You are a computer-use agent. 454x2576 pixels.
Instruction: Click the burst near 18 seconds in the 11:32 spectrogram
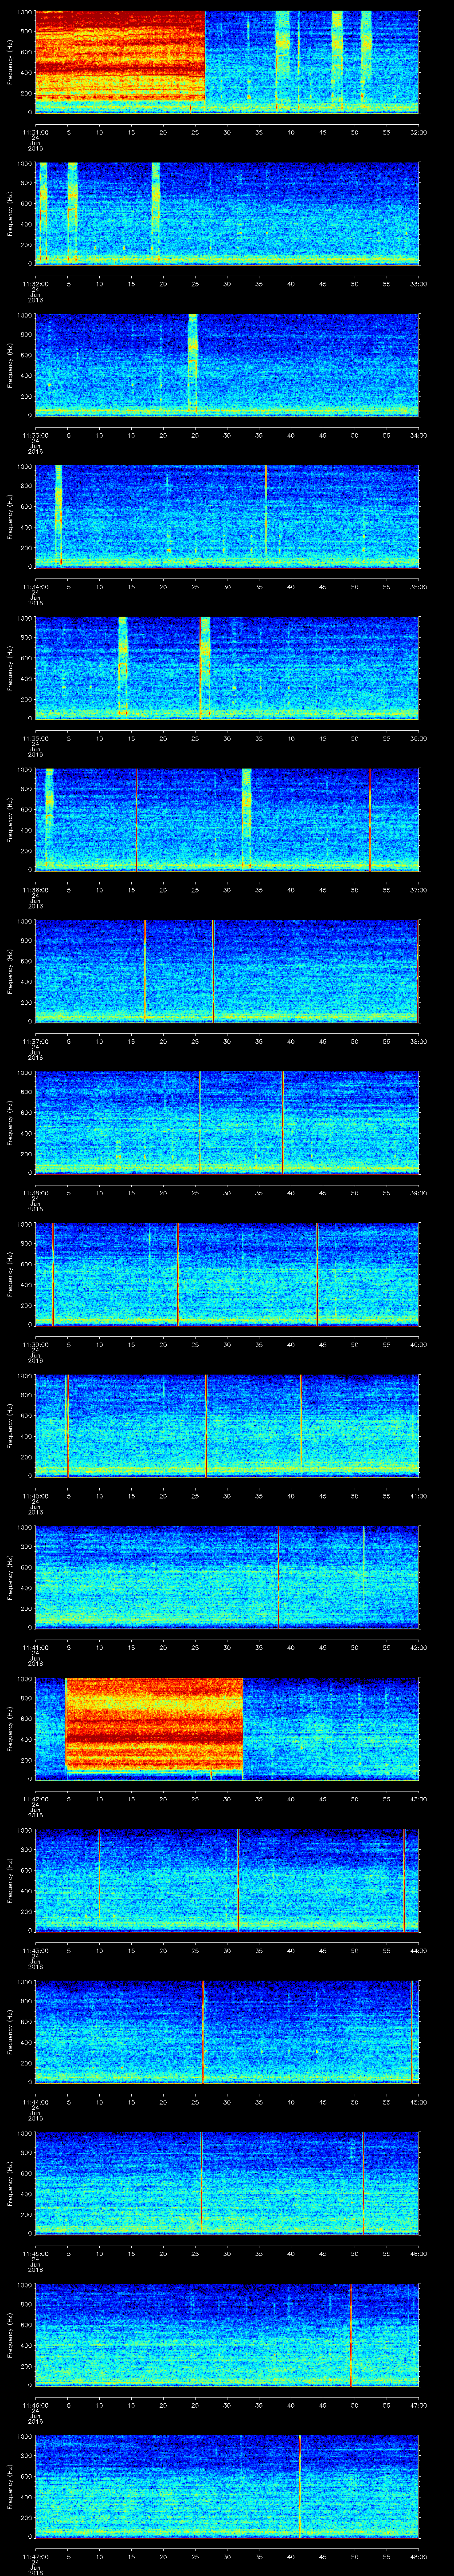(156, 212)
